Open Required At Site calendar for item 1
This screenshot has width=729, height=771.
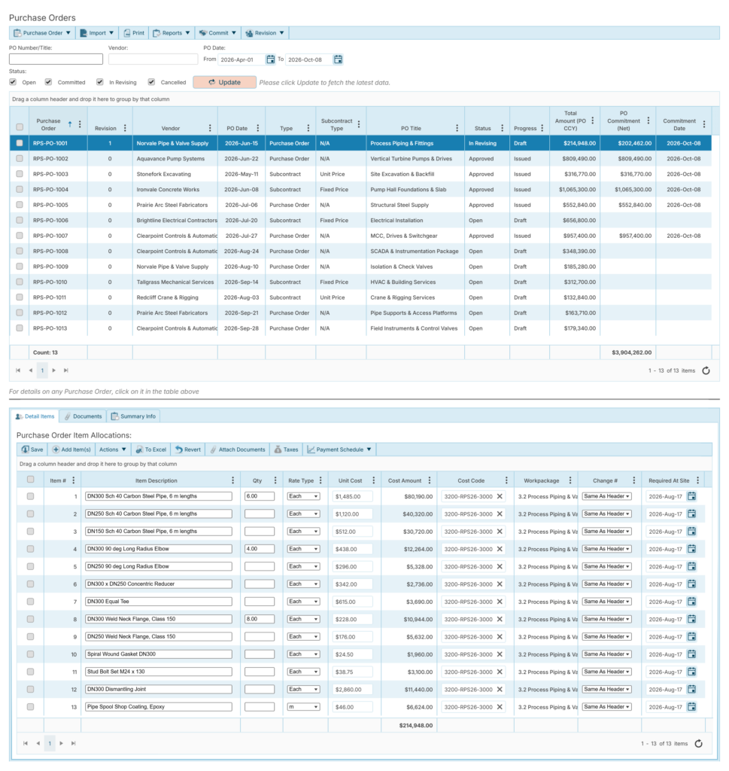click(x=691, y=496)
